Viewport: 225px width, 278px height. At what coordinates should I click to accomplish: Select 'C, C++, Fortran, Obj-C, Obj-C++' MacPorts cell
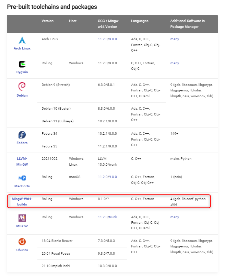(x=143, y=180)
